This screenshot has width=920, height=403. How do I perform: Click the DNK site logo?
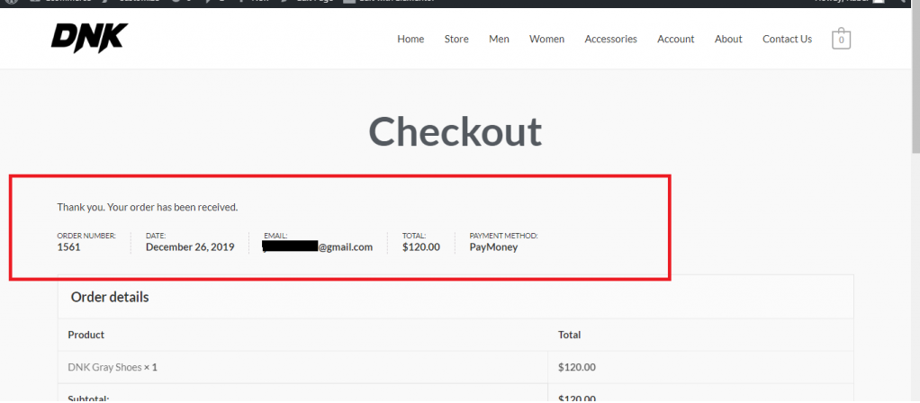(89, 37)
